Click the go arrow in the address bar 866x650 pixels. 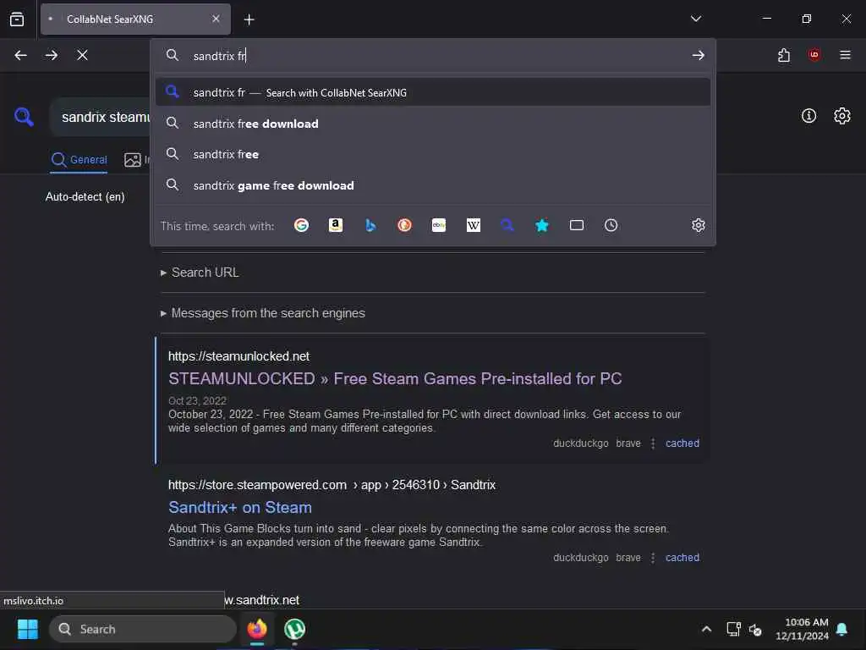(698, 55)
